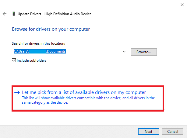This screenshot has height=138, width=187.
Task: Click the back arrow in the title area
Action: click(5, 14)
